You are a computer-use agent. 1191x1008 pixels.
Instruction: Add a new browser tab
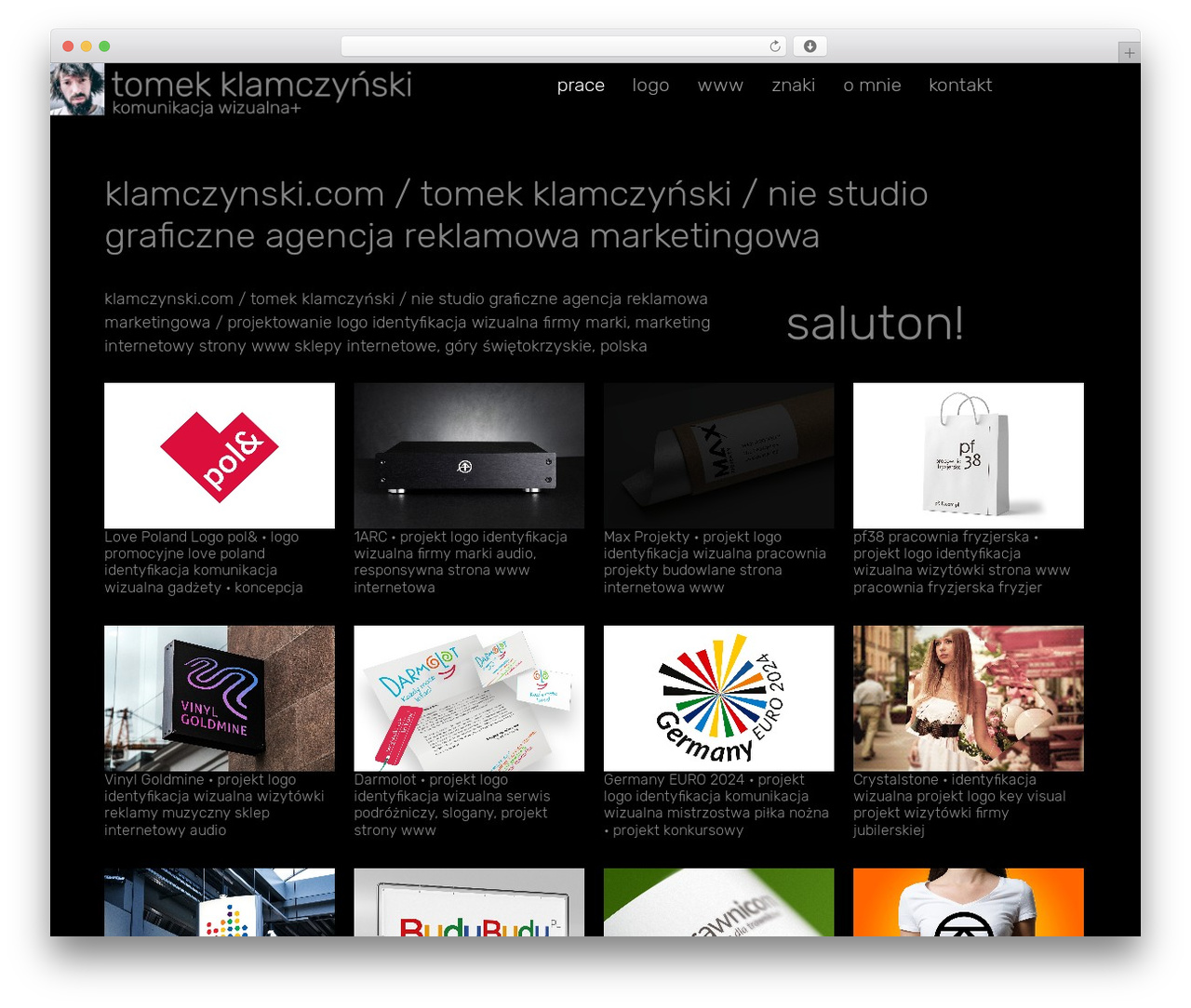pyautogui.click(x=1129, y=53)
